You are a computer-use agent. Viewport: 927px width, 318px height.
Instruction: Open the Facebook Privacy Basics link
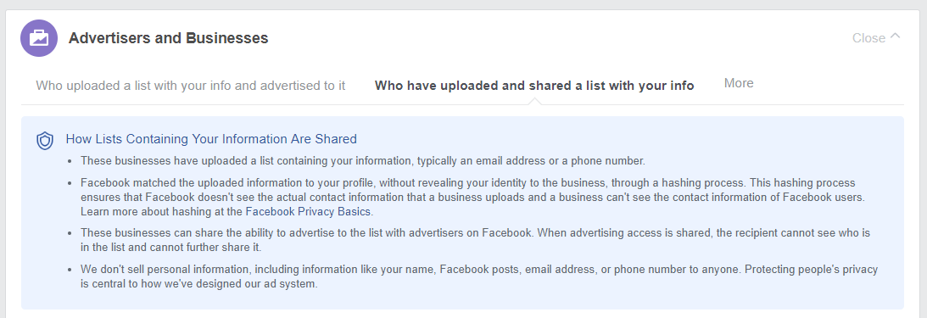tap(308, 212)
